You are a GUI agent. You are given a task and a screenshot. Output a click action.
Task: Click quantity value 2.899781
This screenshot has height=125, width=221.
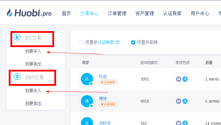pyautogui.click(x=212, y=79)
